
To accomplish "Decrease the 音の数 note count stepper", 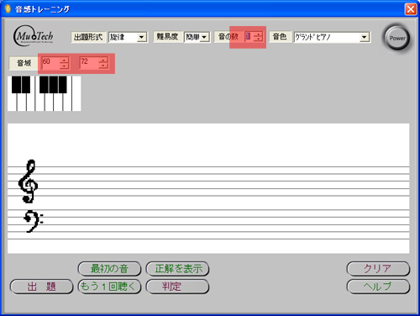I will (x=258, y=39).
